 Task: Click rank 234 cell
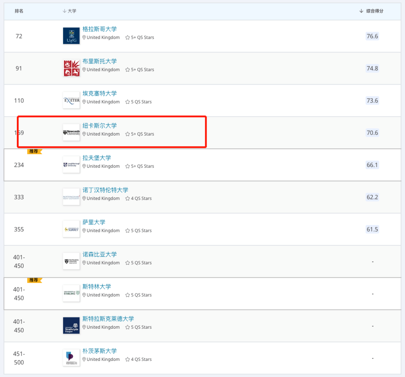pos(19,165)
